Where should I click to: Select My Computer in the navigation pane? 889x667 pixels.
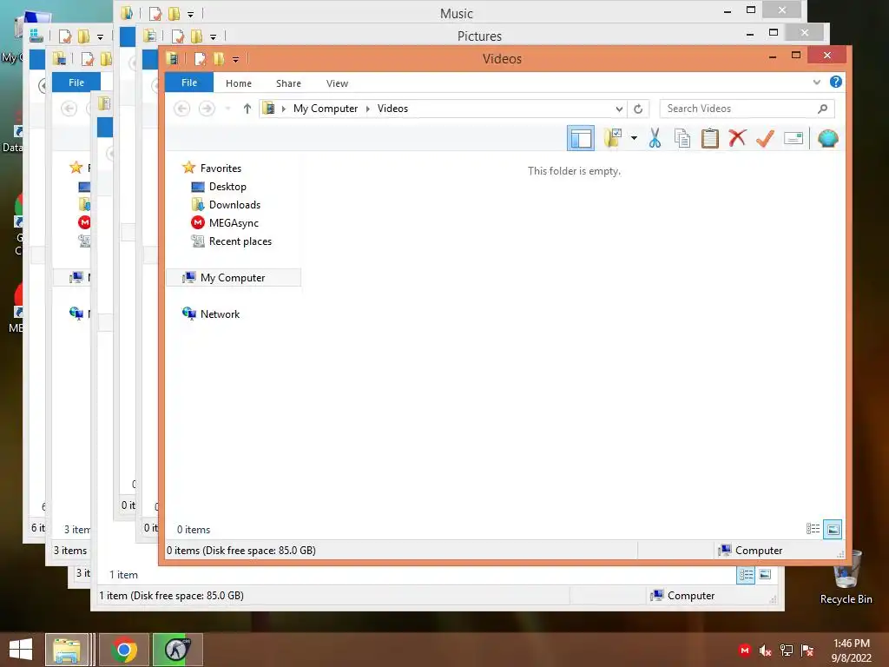click(233, 278)
